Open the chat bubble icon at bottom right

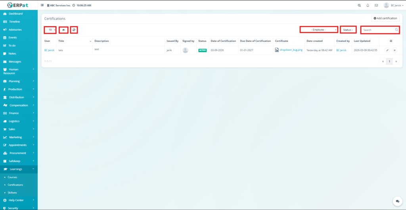[x=397, y=201]
